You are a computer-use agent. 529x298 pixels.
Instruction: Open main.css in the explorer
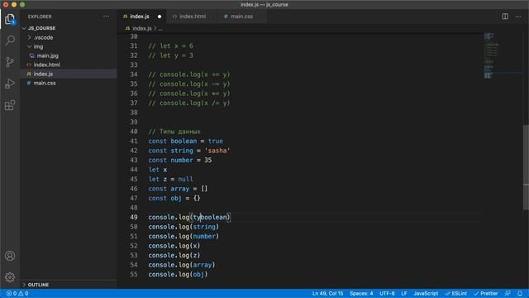pyautogui.click(x=45, y=83)
